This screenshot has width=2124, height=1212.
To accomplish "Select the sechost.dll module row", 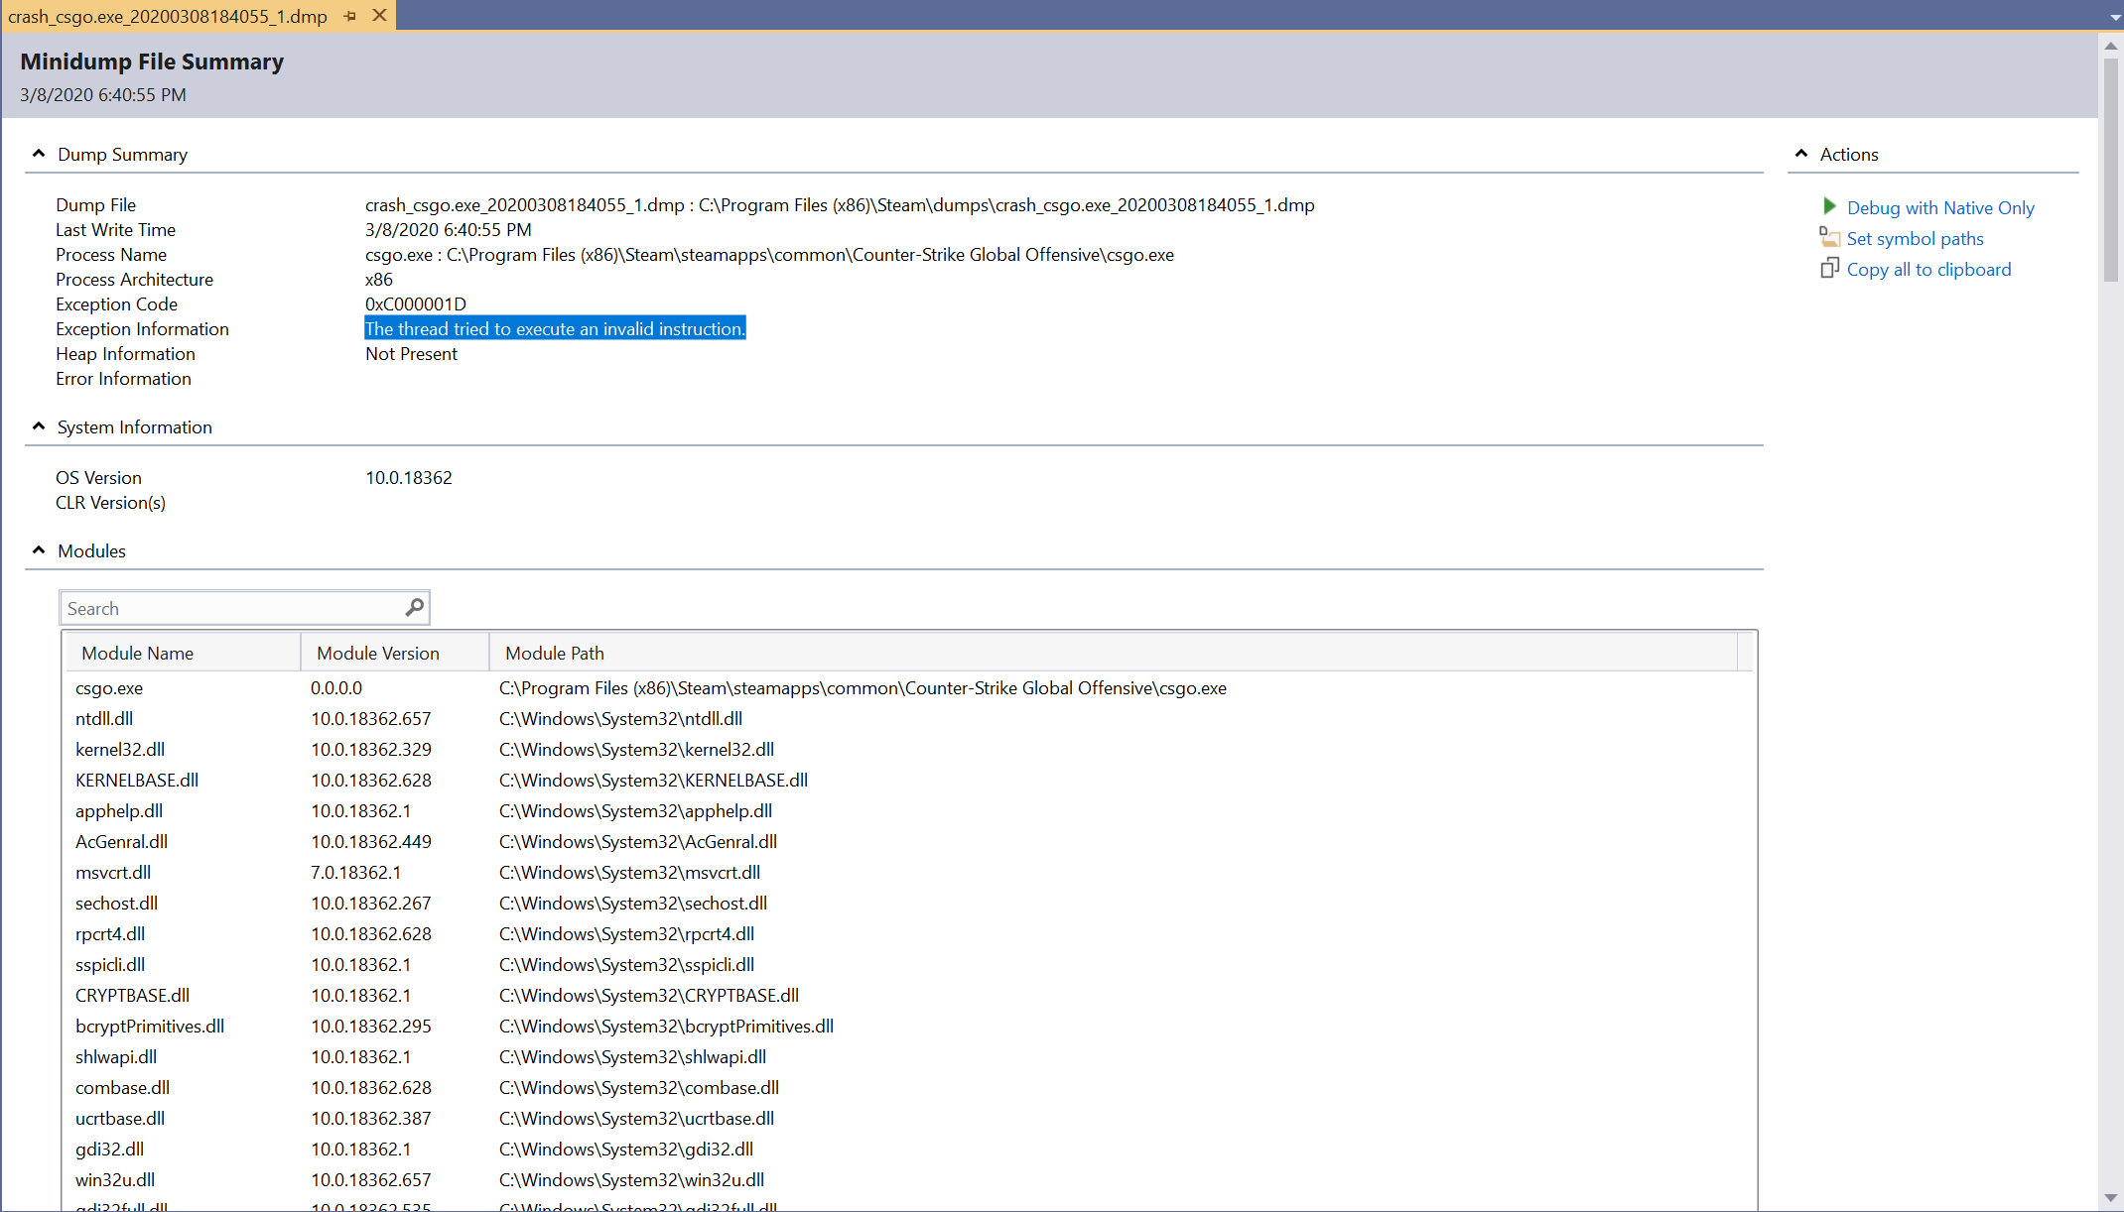I will 908,903.
